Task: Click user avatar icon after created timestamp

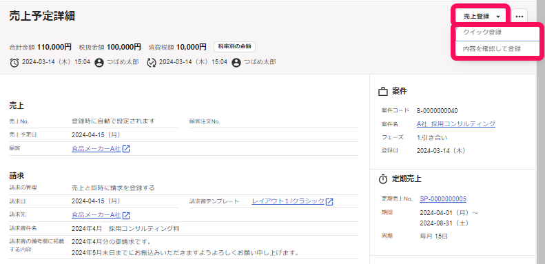Action: click(x=99, y=63)
